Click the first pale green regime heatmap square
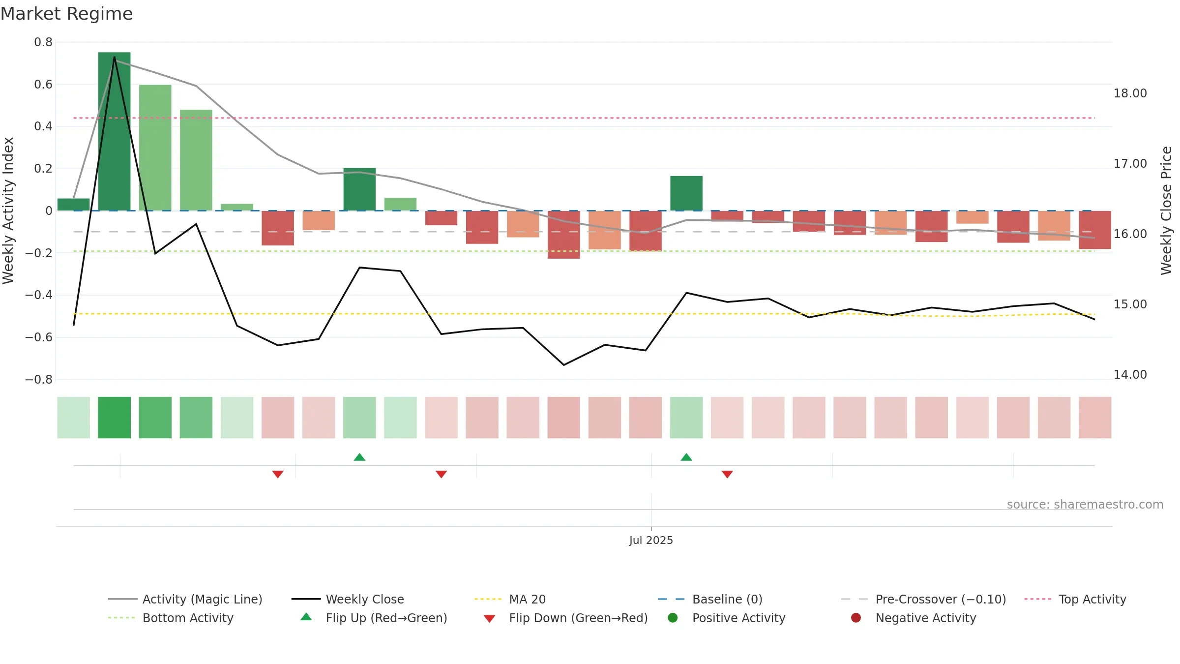Image resolution: width=1180 pixels, height=664 pixels. click(74, 418)
